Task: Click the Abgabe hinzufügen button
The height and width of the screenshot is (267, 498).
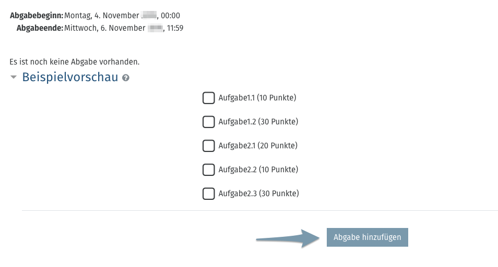Action: [x=367, y=237]
